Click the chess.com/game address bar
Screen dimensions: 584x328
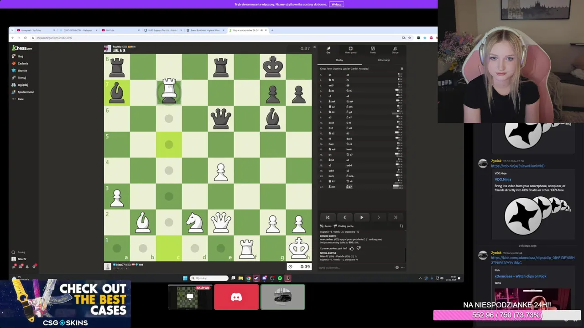214,38
